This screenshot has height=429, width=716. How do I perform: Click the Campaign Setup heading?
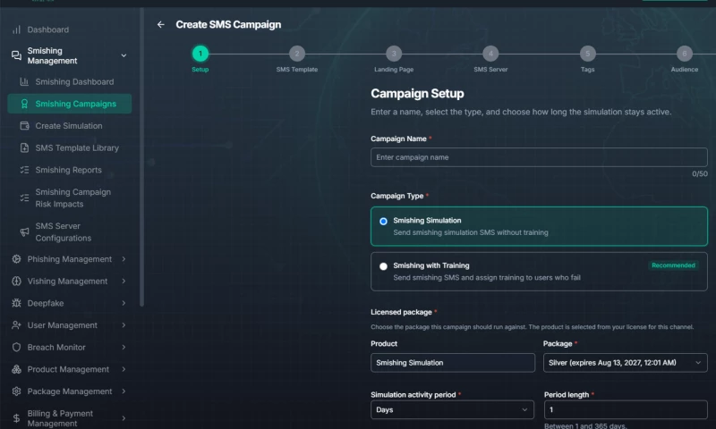click(x=417, y=94)
